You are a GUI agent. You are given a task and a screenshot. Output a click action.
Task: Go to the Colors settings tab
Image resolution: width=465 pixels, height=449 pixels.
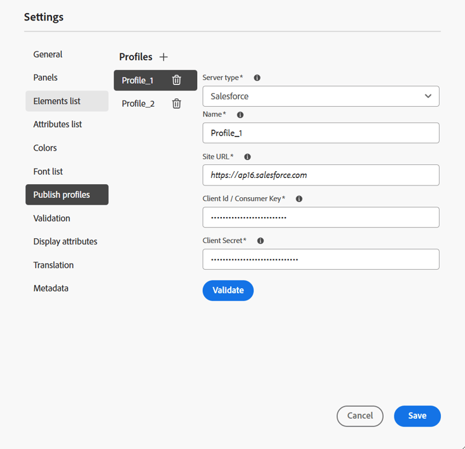point(45,148)
